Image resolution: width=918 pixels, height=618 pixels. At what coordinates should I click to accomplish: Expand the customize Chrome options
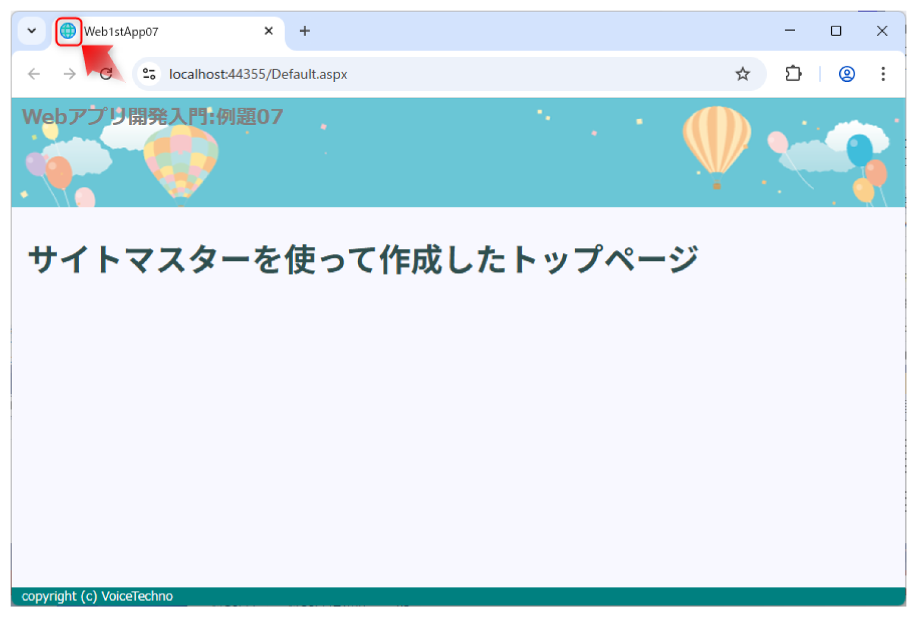32,30
